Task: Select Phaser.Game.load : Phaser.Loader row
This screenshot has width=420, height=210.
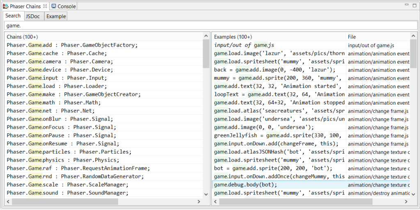Action: tap(104, 86)
